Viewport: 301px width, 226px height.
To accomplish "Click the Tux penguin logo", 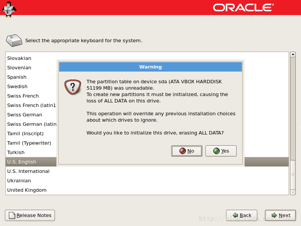I will (9, 9).
